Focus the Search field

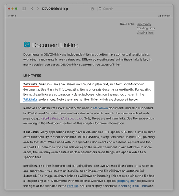[x=135, y=9]
